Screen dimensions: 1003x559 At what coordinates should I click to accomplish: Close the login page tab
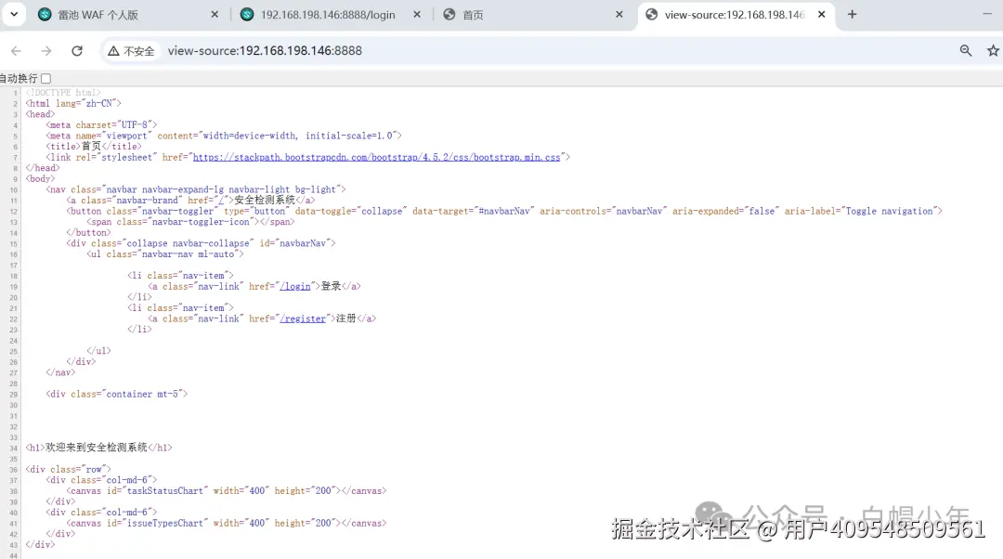pos(417,14)
